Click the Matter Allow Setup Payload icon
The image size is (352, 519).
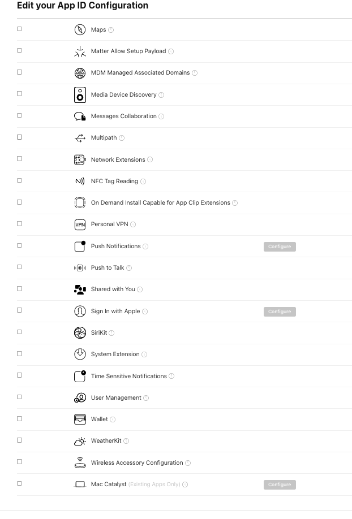80,51
